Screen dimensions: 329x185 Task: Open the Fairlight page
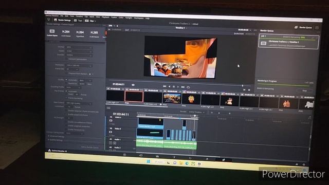click(207, 159)
